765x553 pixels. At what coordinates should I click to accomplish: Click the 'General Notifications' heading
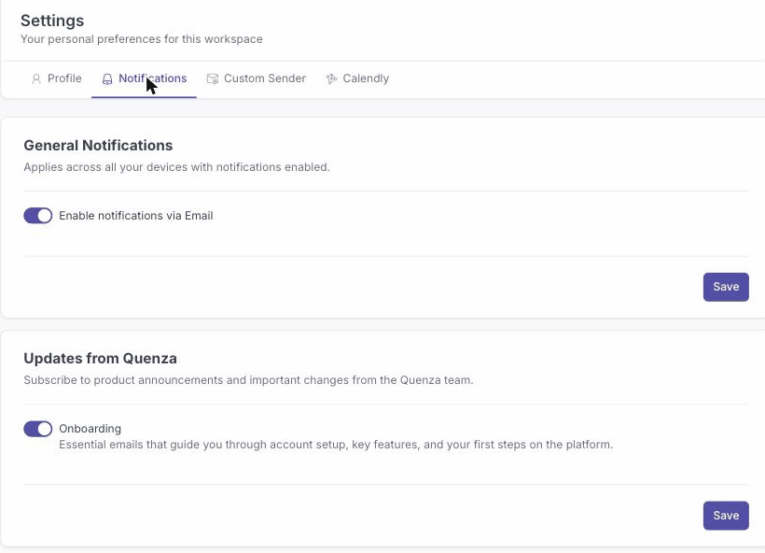[x=98, y=145]
